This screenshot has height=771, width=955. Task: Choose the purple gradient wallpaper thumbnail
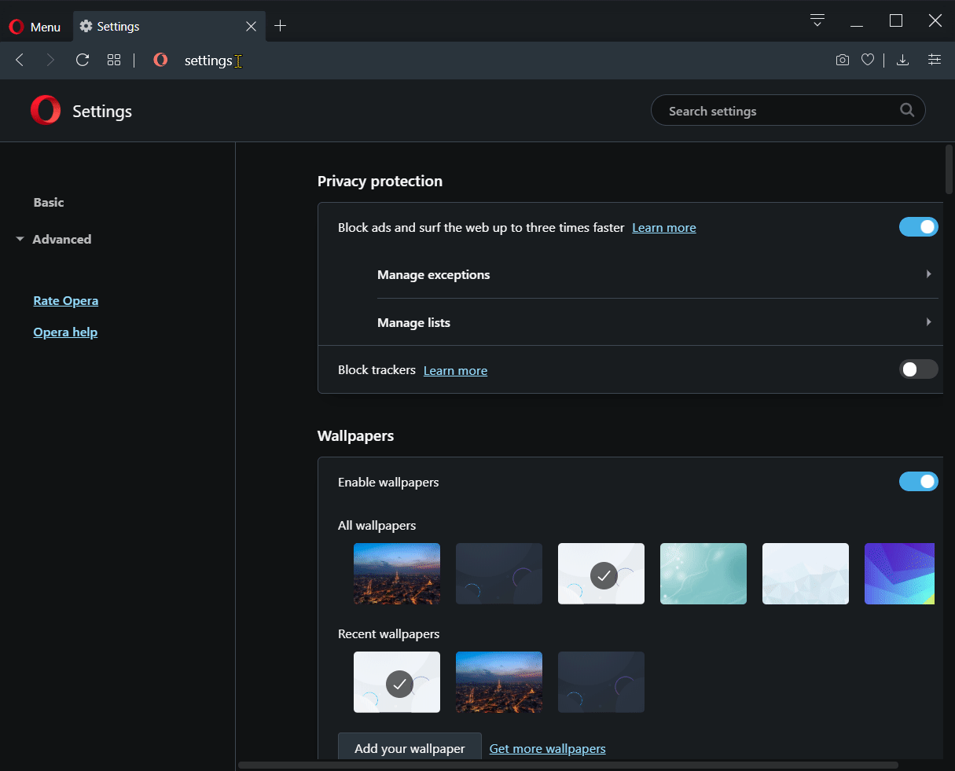[900, 574]
